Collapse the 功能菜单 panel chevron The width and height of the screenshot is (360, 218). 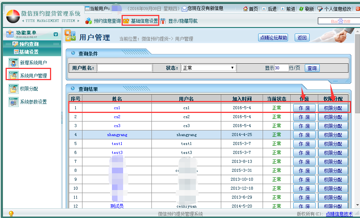coord(56,34)
